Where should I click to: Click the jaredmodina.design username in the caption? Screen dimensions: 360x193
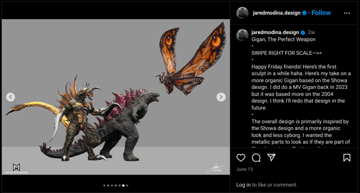pos(275,32)
